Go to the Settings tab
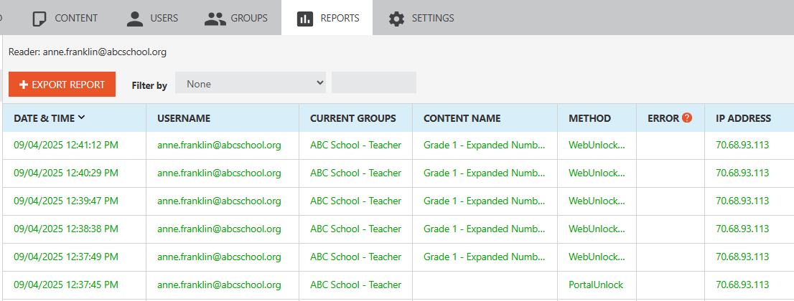Viewport: 794px width, 301px height. tap(421, 18)
